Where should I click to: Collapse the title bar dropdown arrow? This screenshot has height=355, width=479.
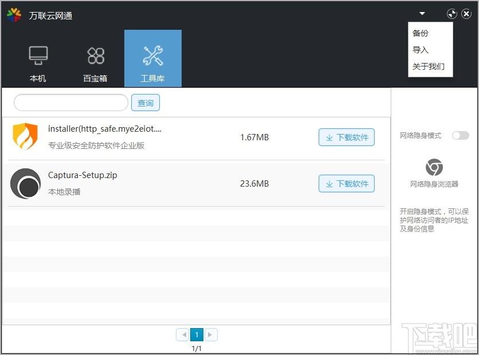click(x=422, y=13)
